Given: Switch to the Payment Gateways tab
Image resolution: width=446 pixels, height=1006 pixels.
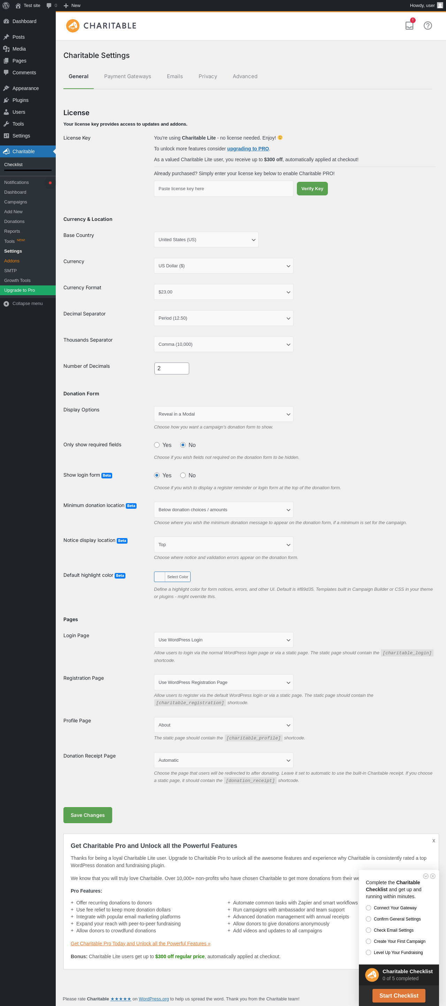Looking at the screenshot, I should [128, 76].
